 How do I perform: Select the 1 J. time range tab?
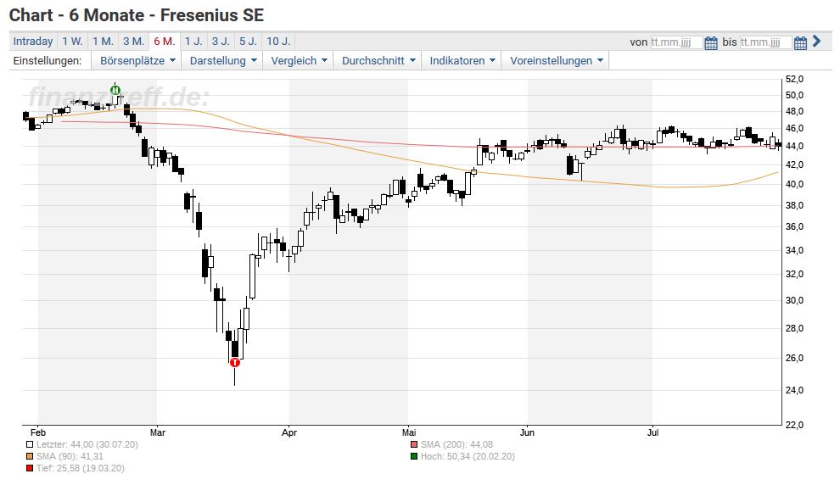(x=193, y=42)
